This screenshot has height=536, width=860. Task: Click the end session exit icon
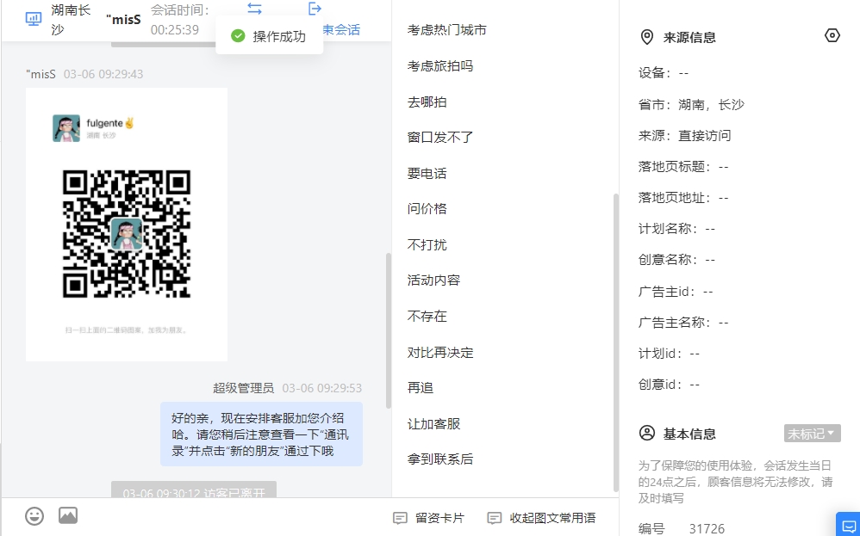click(x=315, y=9)
